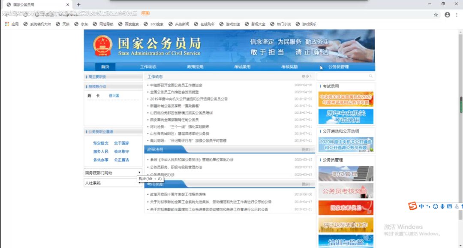Select the 政策法规 navigation menu item
Viewport: 463px width, 248px height.
(195, 67)
